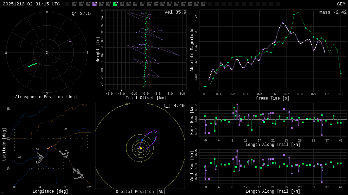Image resolution: width=348 pixels, height=195 pixels.
Task: Click the green meteor streak in sky plot
Action: tap(33, 65)
